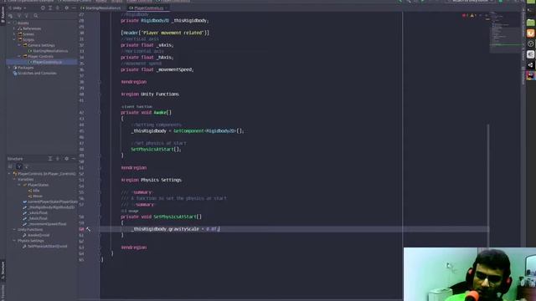The width and height of the screenshot is (536, 301).
Task: Open Structure panel settings gear
Action: pyautogui.click(x=66, y=159)
